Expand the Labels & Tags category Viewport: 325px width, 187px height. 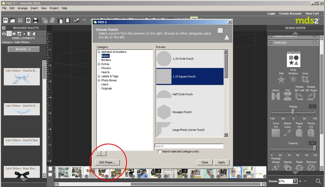tap(99, 76)
